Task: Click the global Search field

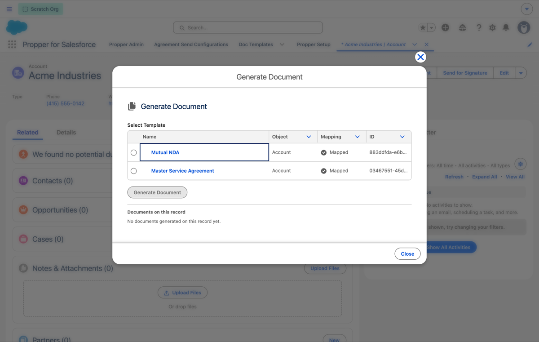Action: point(248,27)
